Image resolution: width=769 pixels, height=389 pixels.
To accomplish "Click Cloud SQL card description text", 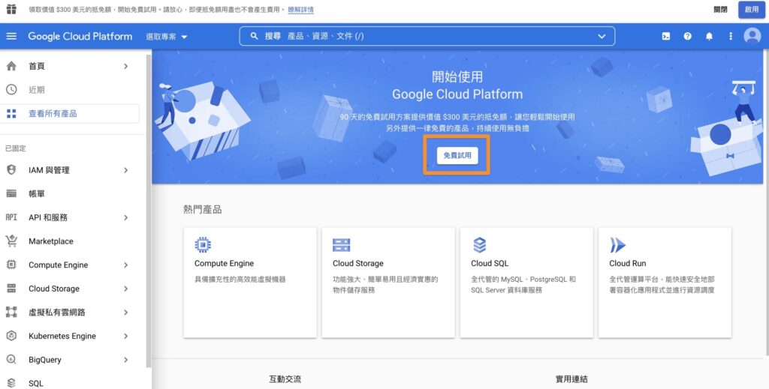I will click(523, 285).
